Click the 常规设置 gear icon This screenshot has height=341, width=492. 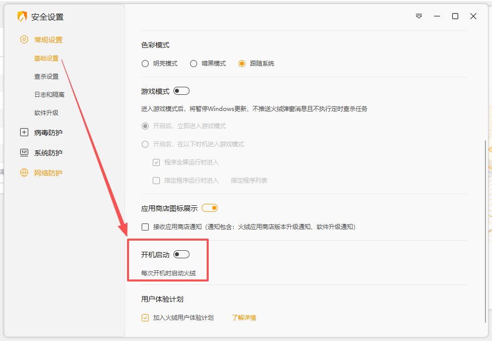click(x=24, y=40)
